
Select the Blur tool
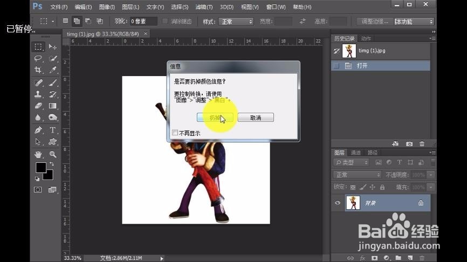pos(38,118)
